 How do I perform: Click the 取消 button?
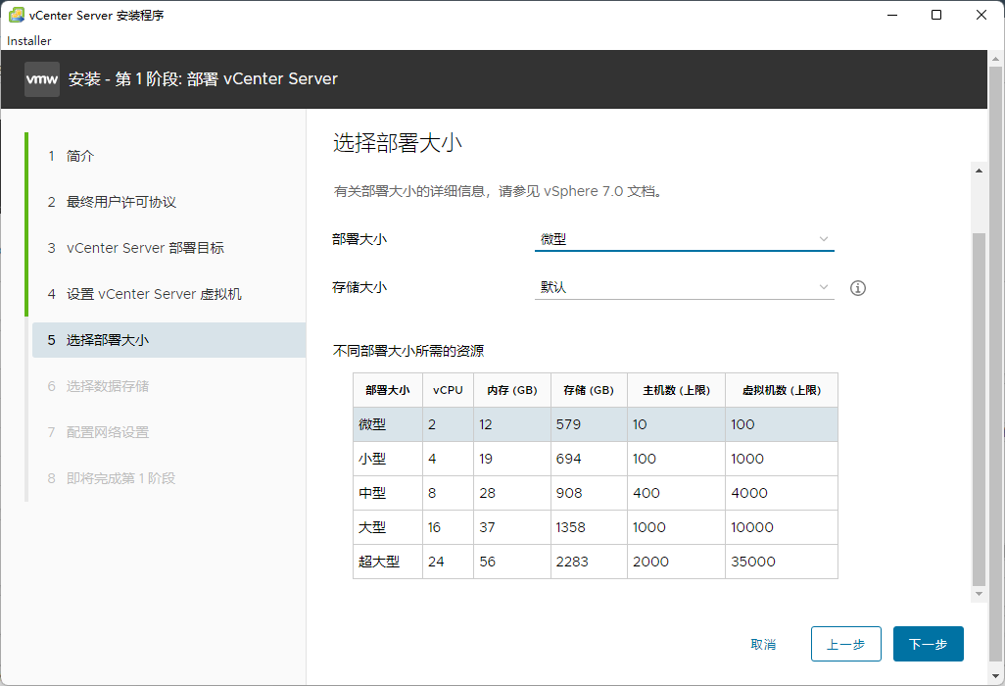pos(763,644)
